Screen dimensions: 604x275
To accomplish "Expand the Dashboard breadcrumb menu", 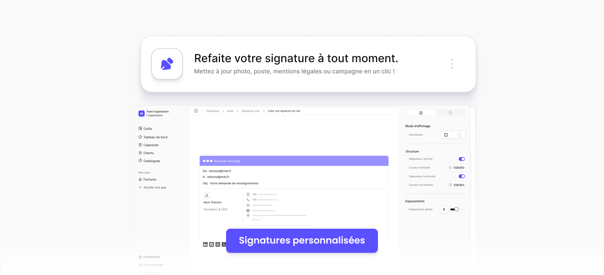I will [x=213, y=111].
